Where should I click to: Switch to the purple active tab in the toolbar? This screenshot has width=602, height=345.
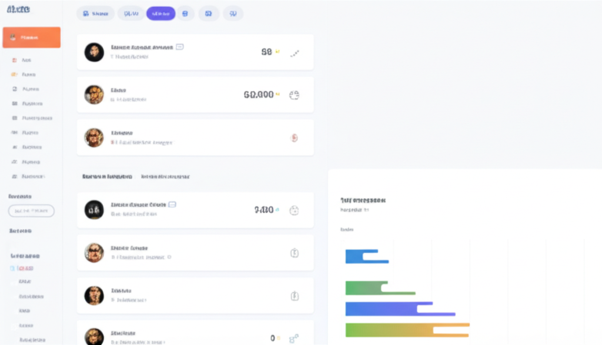[160, 13]
